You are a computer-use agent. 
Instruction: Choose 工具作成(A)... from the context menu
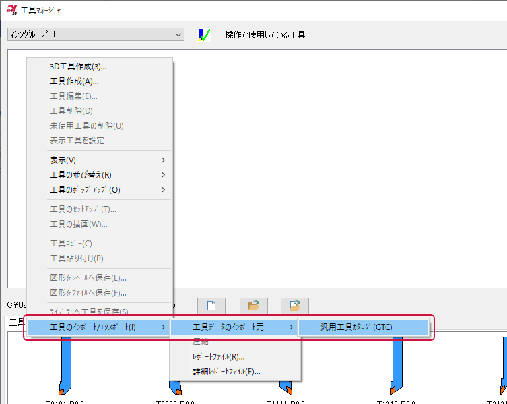click(74, 81)
